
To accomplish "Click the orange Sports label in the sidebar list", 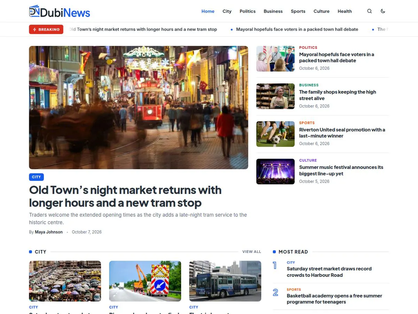I will point(307,123).
